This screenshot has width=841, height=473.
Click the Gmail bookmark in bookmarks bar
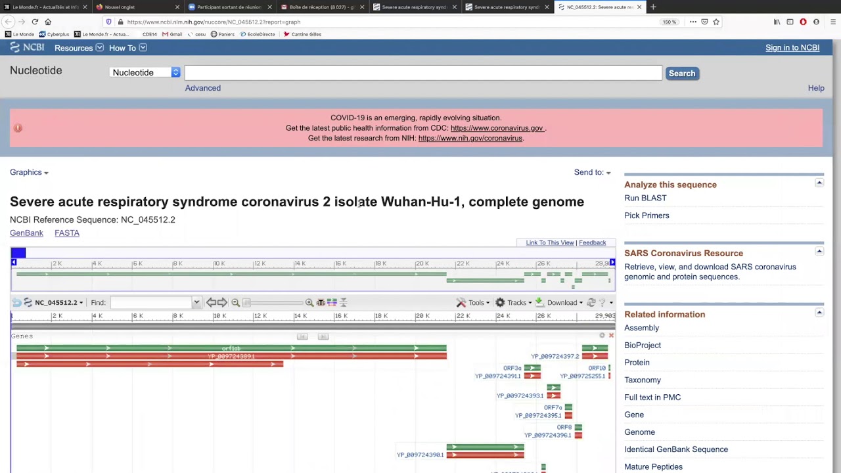172,34
